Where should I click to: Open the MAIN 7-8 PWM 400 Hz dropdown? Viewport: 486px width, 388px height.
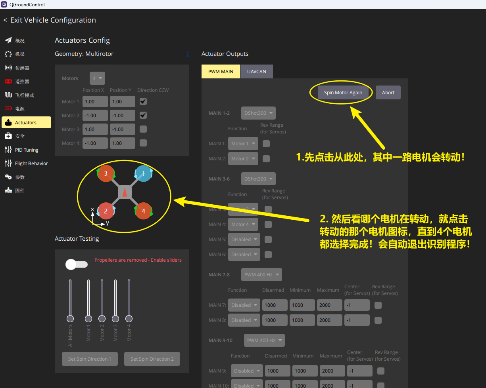pos(261,274)
